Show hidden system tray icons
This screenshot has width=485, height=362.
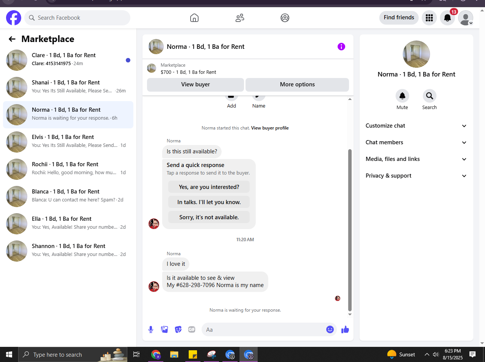427,354
